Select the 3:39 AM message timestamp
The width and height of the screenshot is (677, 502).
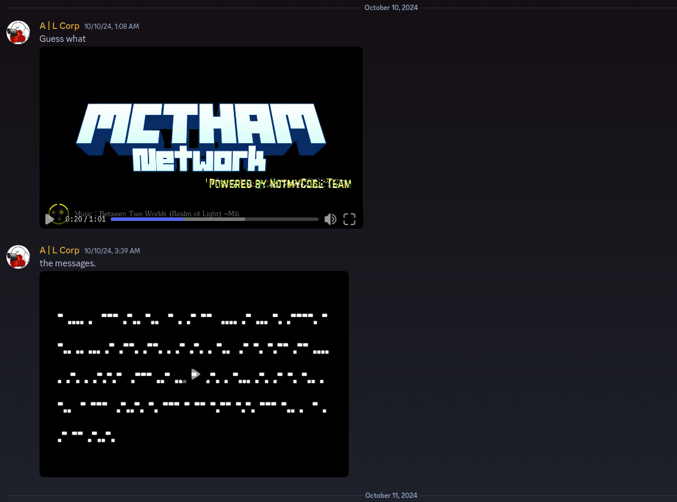[111, 251]
